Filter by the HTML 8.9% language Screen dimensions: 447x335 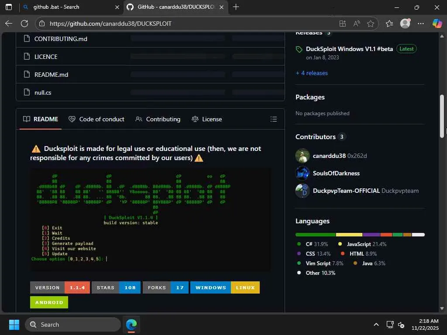359,253
